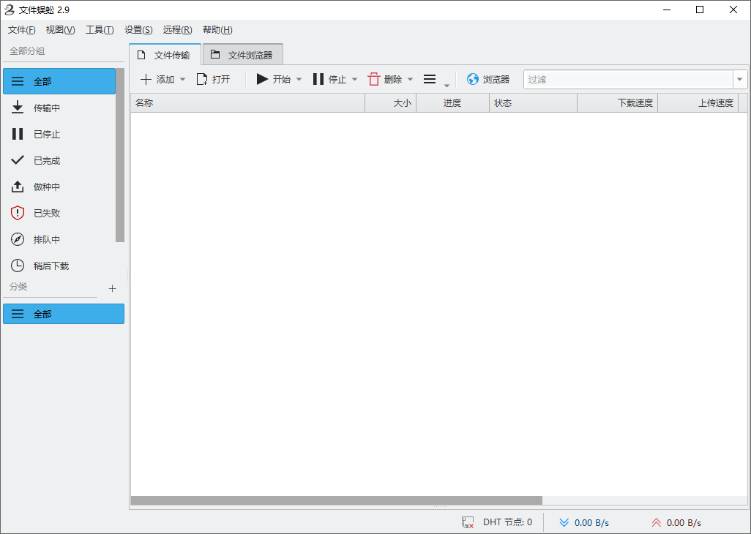Sort by the 上传速度 column header

[698, 103]
